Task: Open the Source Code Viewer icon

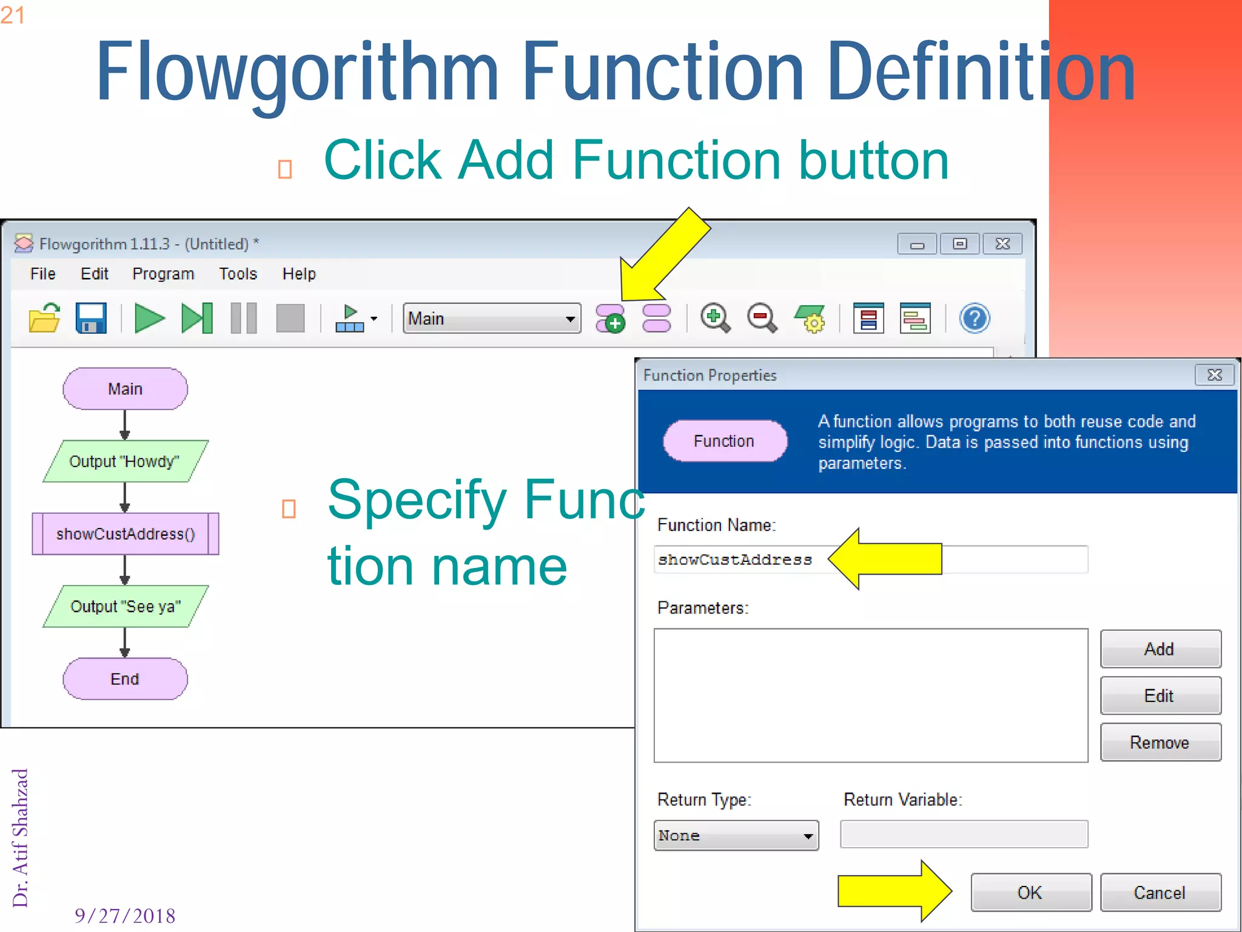Action: click(x=915, y=318)
